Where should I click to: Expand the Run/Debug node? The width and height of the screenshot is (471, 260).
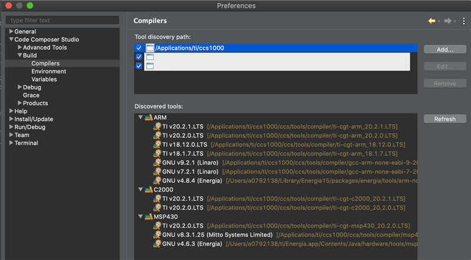pyautogui.click(x=11, y=126)
